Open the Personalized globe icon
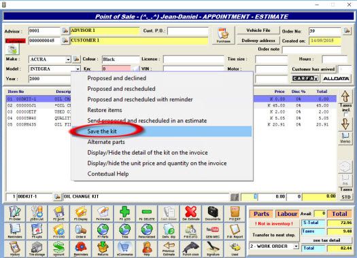The height and width of the screenshot is (258, 357). click(x=147, y=231)
